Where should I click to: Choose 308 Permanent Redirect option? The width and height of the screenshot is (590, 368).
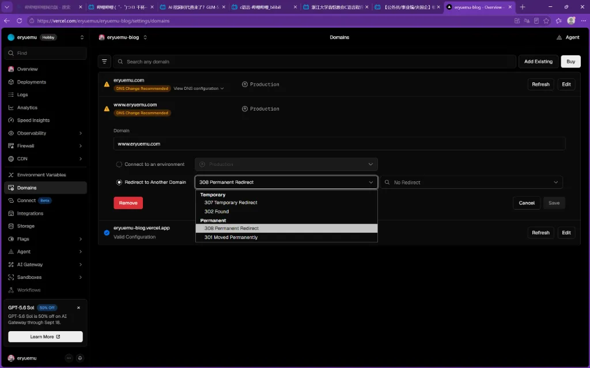pos(286,229)
